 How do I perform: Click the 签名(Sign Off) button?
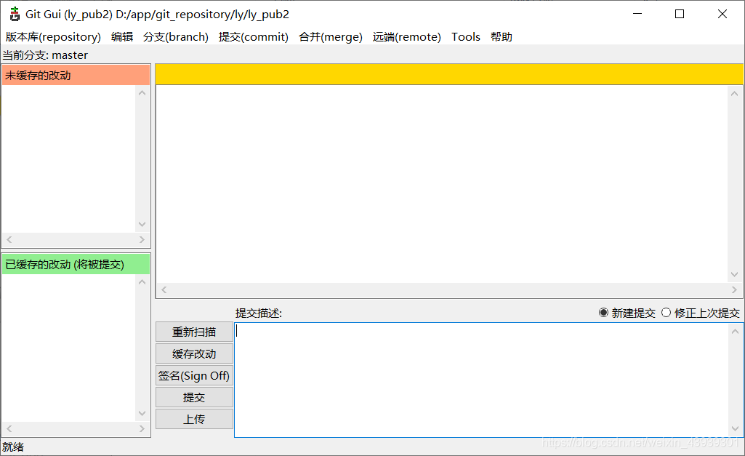193,375
